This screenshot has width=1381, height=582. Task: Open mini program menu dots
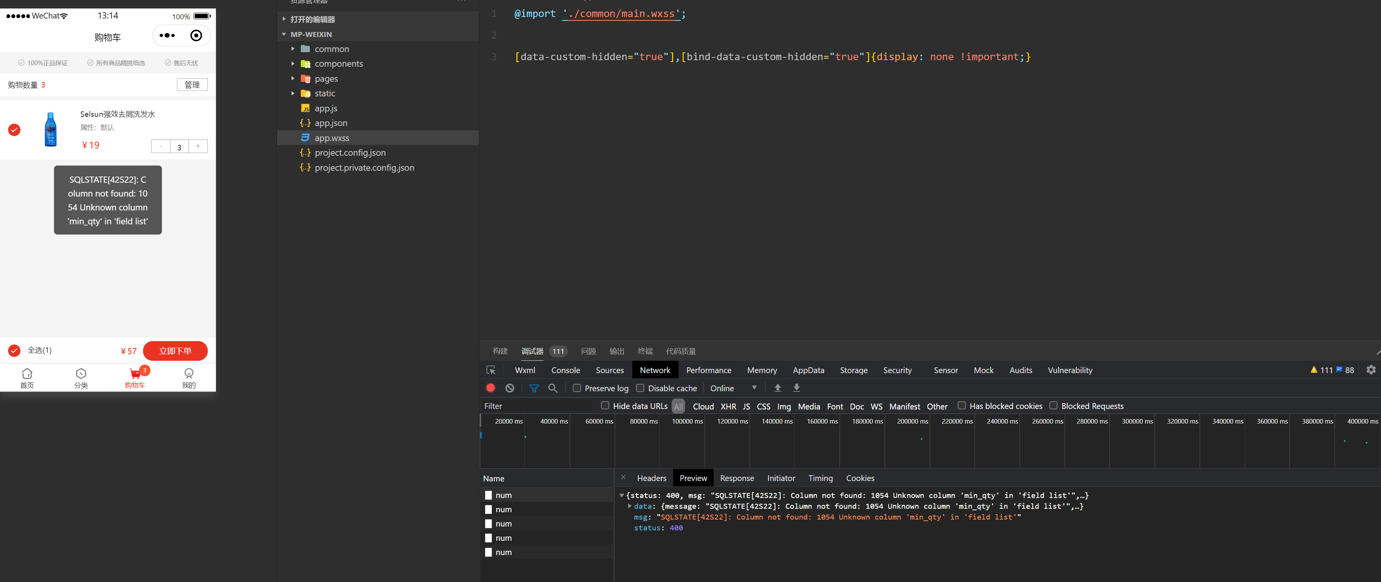coord(167,35)
